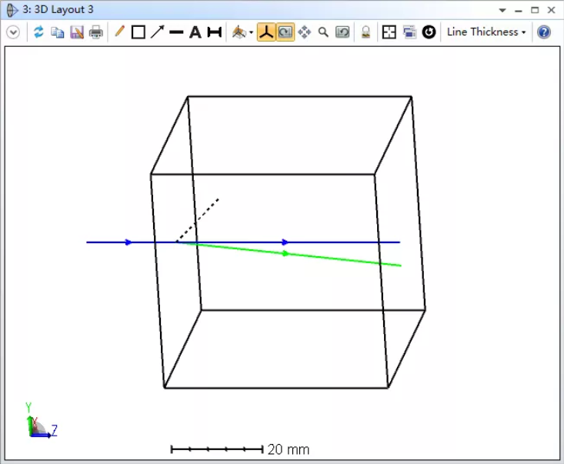This screenshot has width=564, height=464.
Task: Expand the settings chevron button
Action: point(13,32)
